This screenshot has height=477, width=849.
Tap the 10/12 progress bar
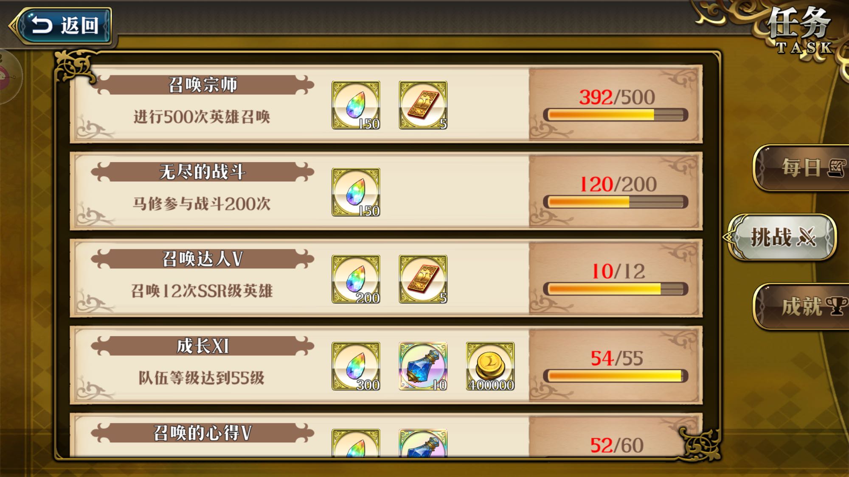616,289
